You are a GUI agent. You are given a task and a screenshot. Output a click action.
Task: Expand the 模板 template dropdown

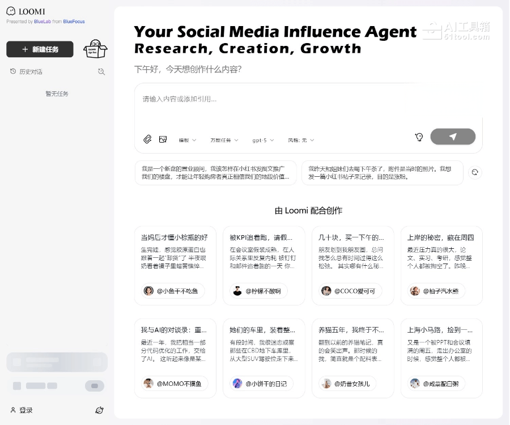[x=187, y=140]
